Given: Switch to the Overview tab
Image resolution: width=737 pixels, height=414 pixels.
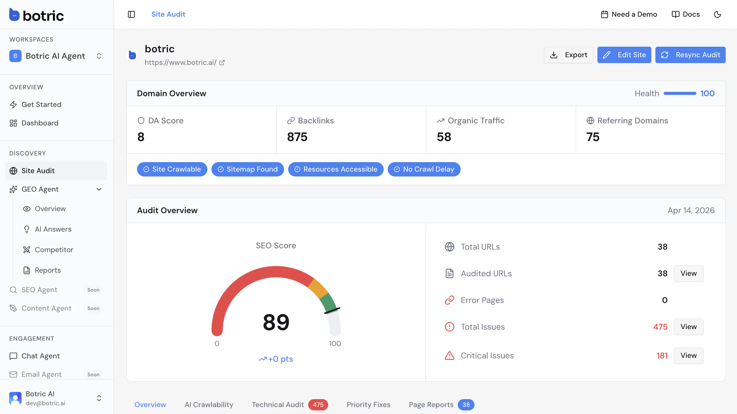Looking at the screenshot, I should 150,405.
